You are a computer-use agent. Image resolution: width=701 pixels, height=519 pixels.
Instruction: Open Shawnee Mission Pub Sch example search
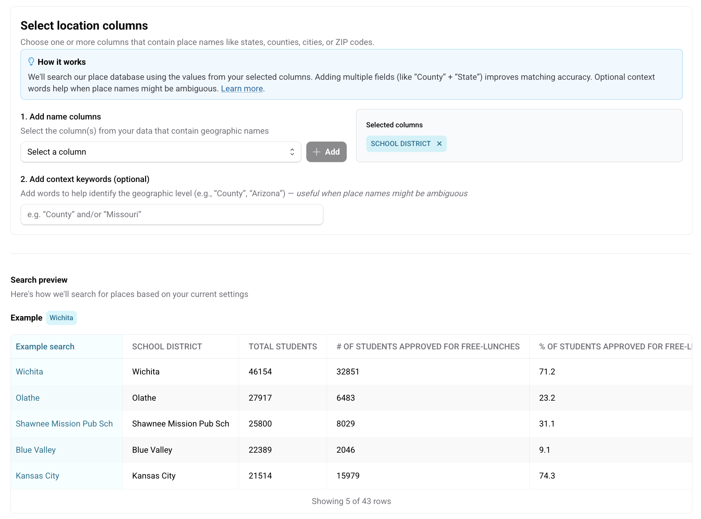[64, 424]
